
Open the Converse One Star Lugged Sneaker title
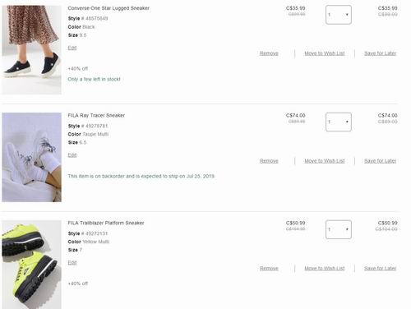click(109, 8)
